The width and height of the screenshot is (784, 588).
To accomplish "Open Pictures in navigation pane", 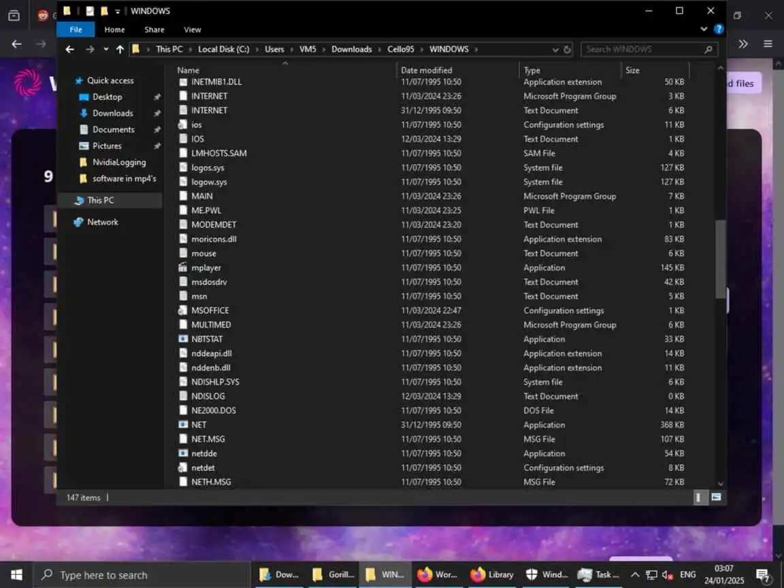I will pos(106,146).
